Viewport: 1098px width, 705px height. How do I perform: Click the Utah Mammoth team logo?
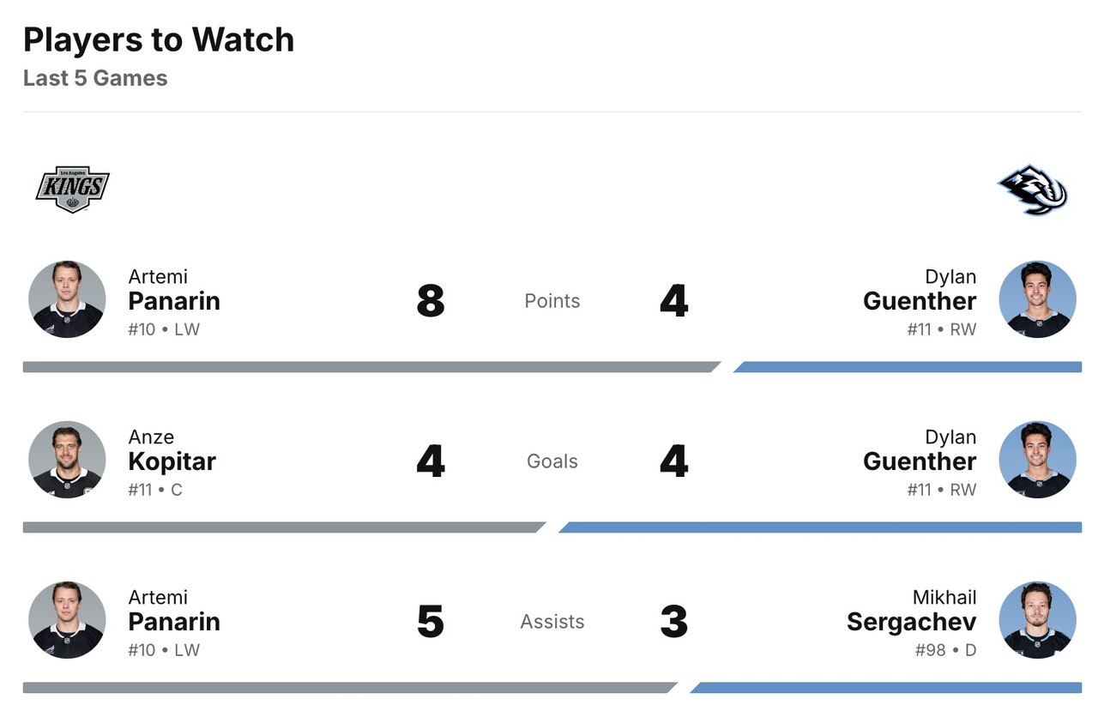coord(1032,190)
